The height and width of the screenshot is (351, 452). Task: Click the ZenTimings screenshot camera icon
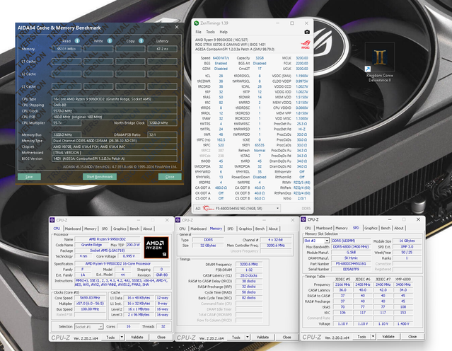307,32
